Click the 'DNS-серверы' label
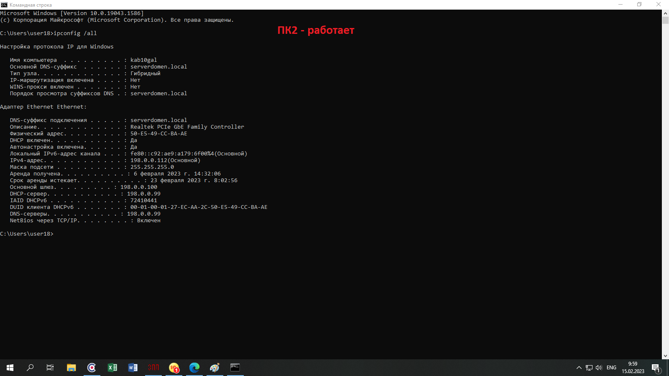669x376 pixels. coord(28,214)
